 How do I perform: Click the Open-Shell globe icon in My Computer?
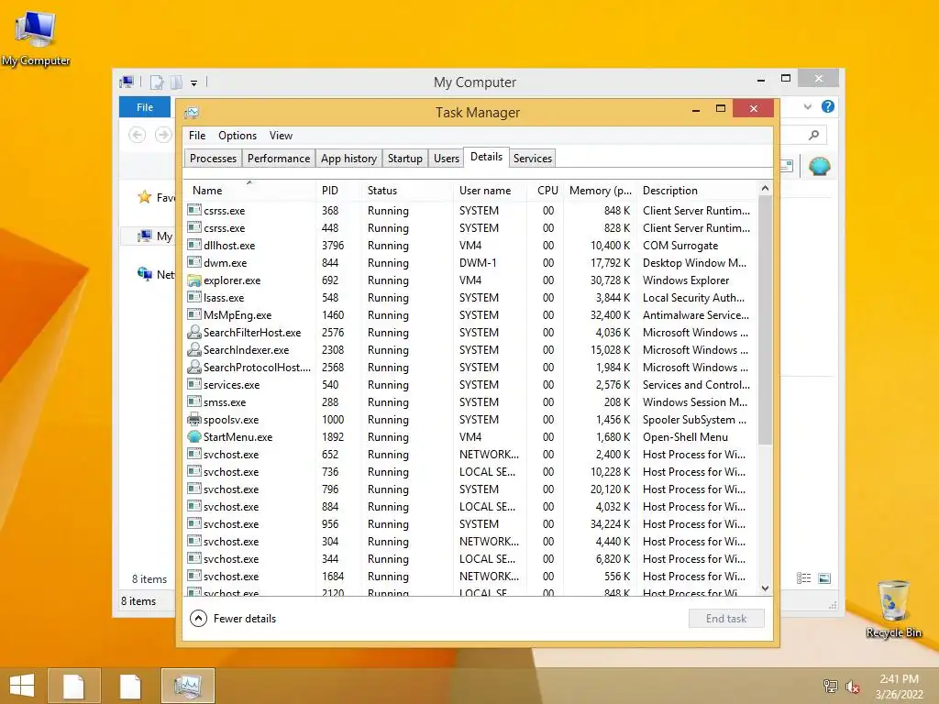point(819,166)
